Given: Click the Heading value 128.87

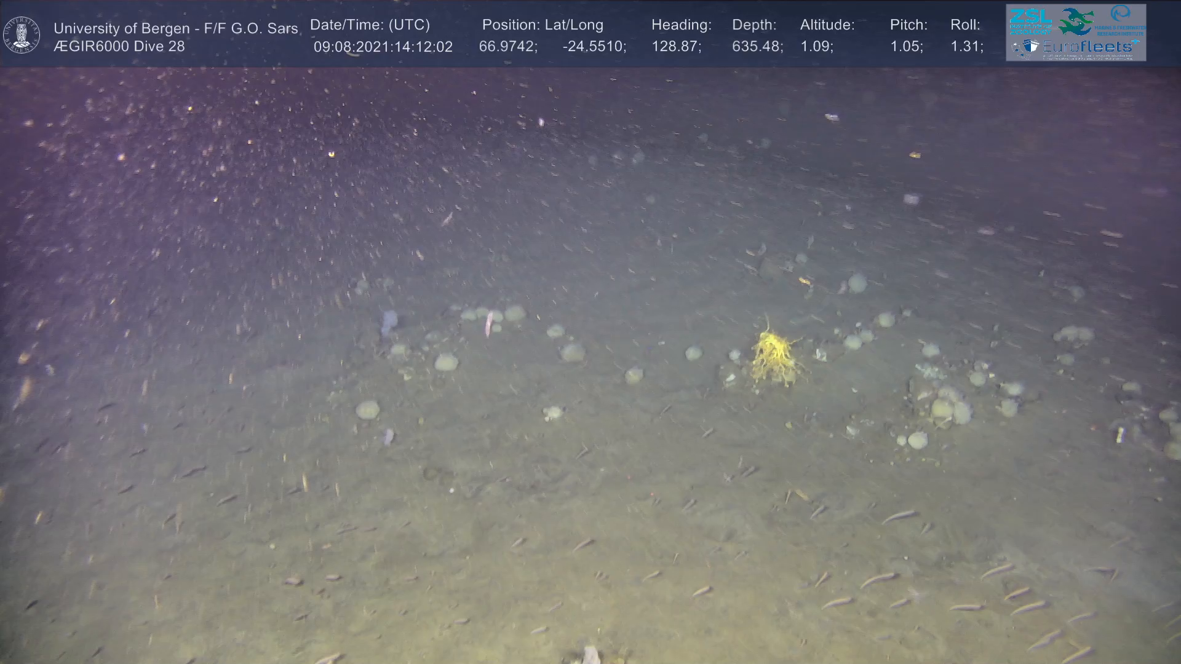Looking at the screenshot, I should click(676, 47).
